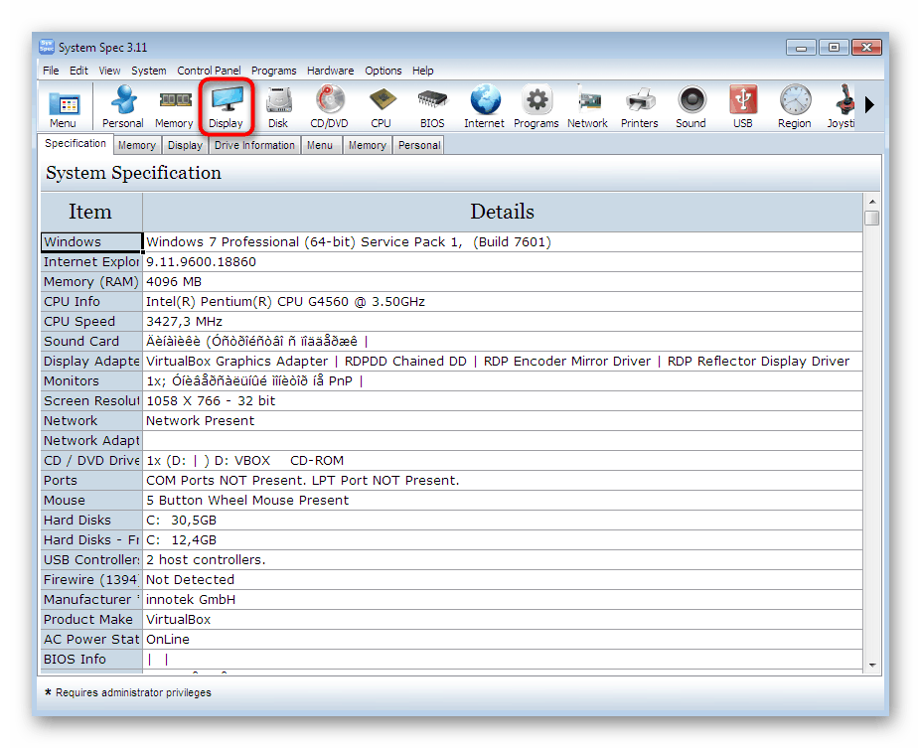921x748 pixels.
Task: Click the vertical scrollbar thumb
Action: [872, 218]
